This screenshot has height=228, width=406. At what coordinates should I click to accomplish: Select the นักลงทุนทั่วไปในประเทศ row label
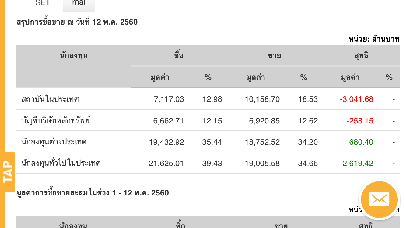tap(61, 163)
